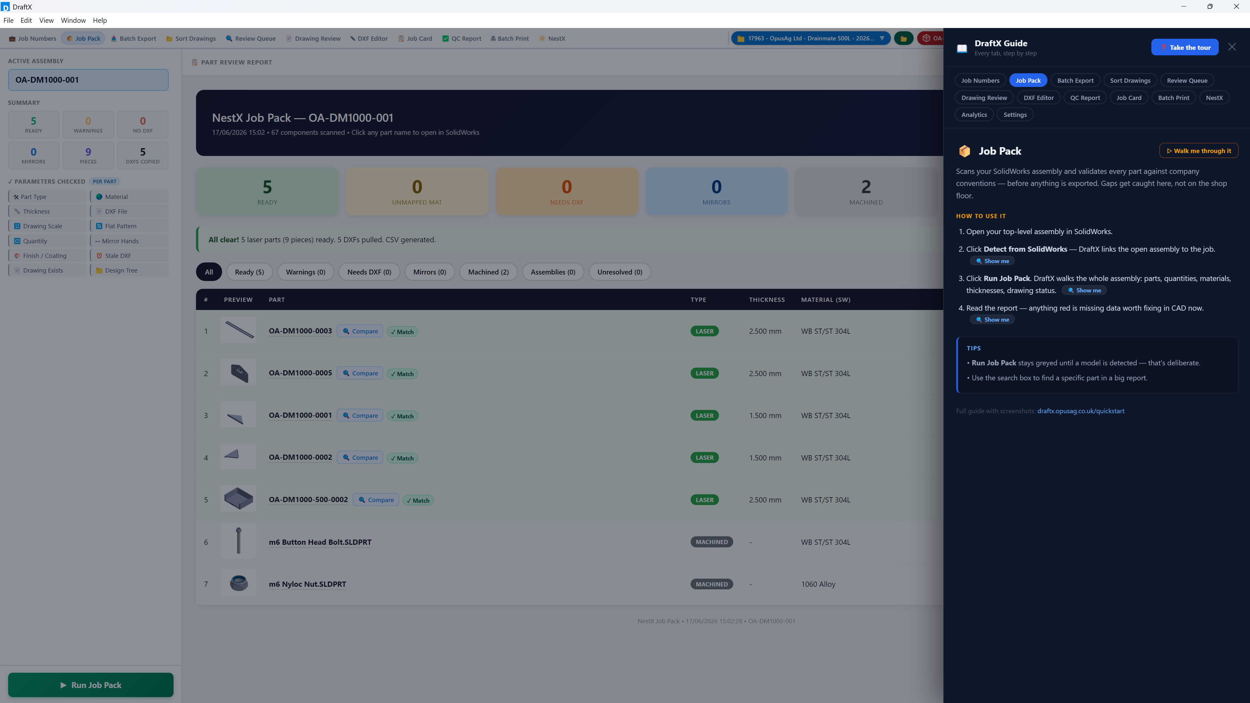
Task: Click the Finish / Coating parameter chip
Action: (48, 256)
